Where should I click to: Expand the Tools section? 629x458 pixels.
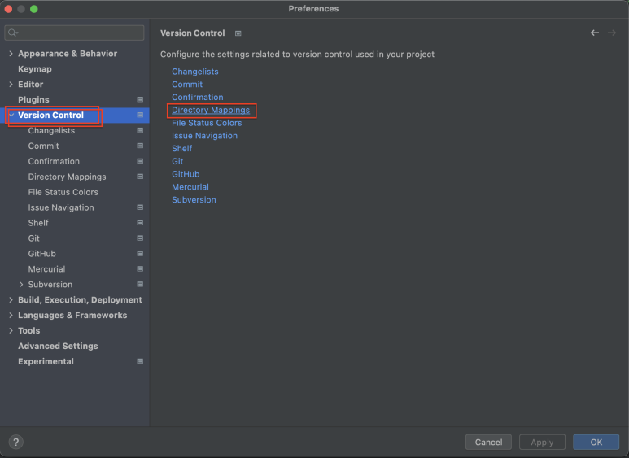(x=11, y=331)
